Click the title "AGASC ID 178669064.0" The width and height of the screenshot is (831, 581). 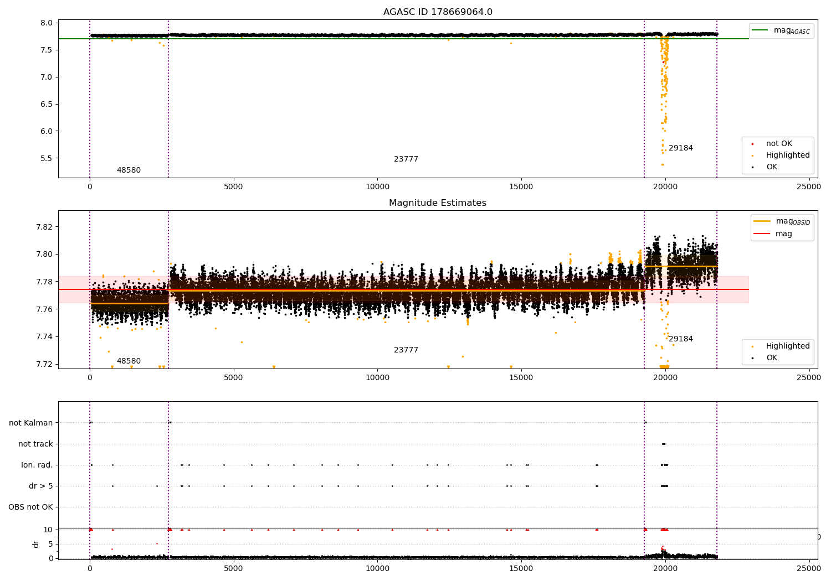point(438,12)
